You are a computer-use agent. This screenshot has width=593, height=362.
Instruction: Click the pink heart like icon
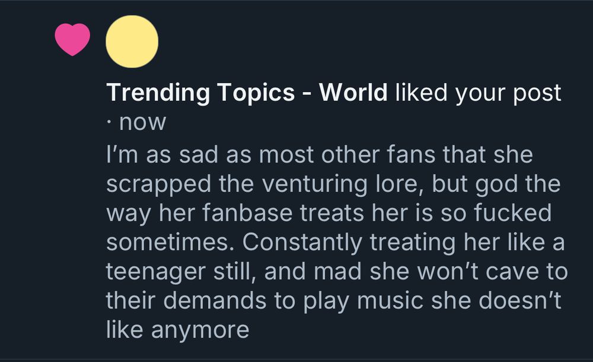pyautogui.click(x=72, y=40)
